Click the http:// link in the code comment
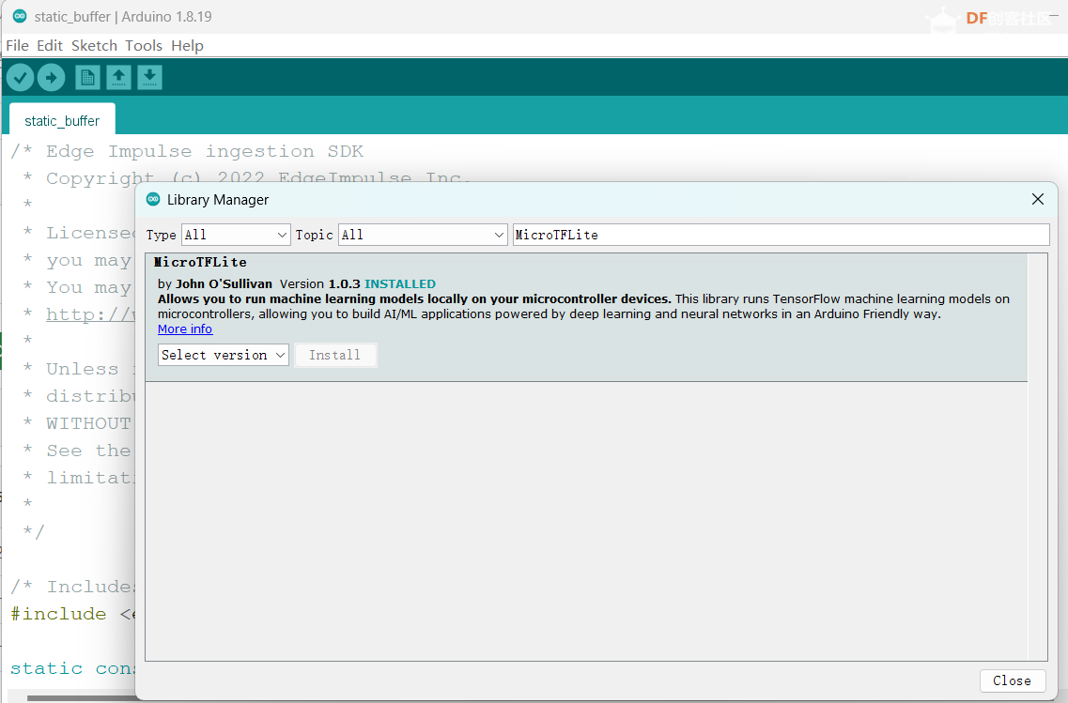This screenshot has height=703, width=1068. [x=90, y=314]
